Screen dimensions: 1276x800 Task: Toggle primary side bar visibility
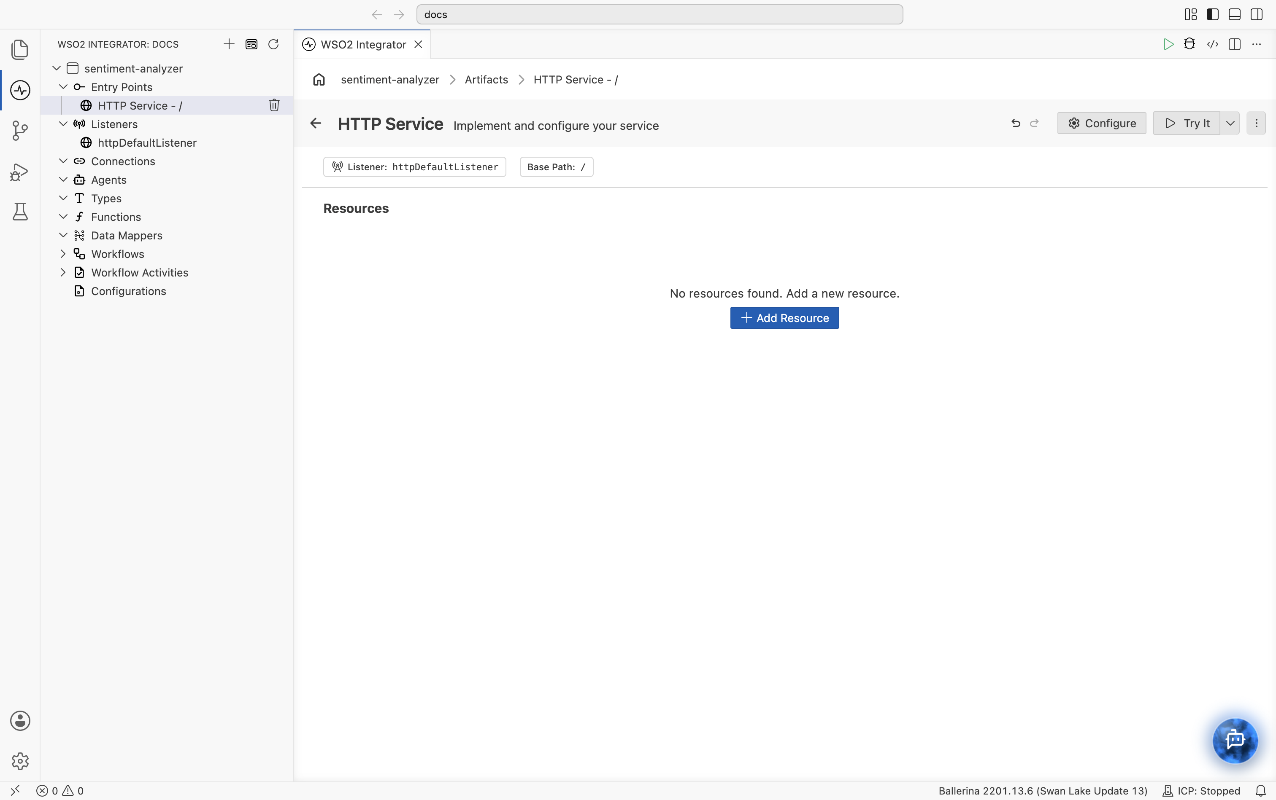tap(1212, 14)
